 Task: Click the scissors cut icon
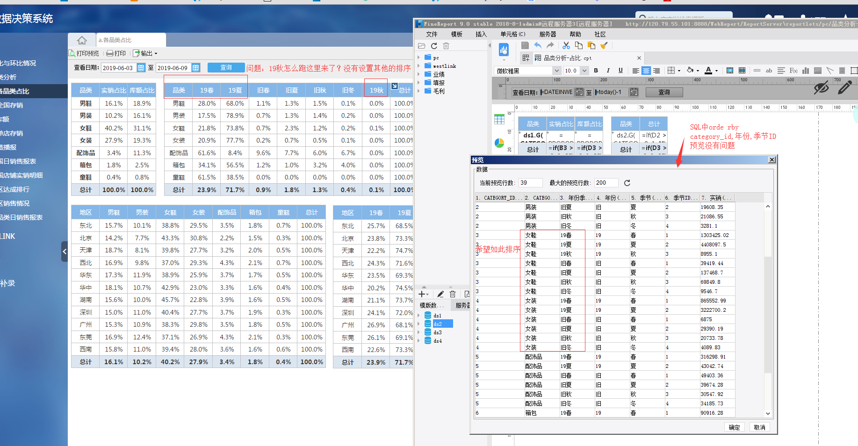566,45
